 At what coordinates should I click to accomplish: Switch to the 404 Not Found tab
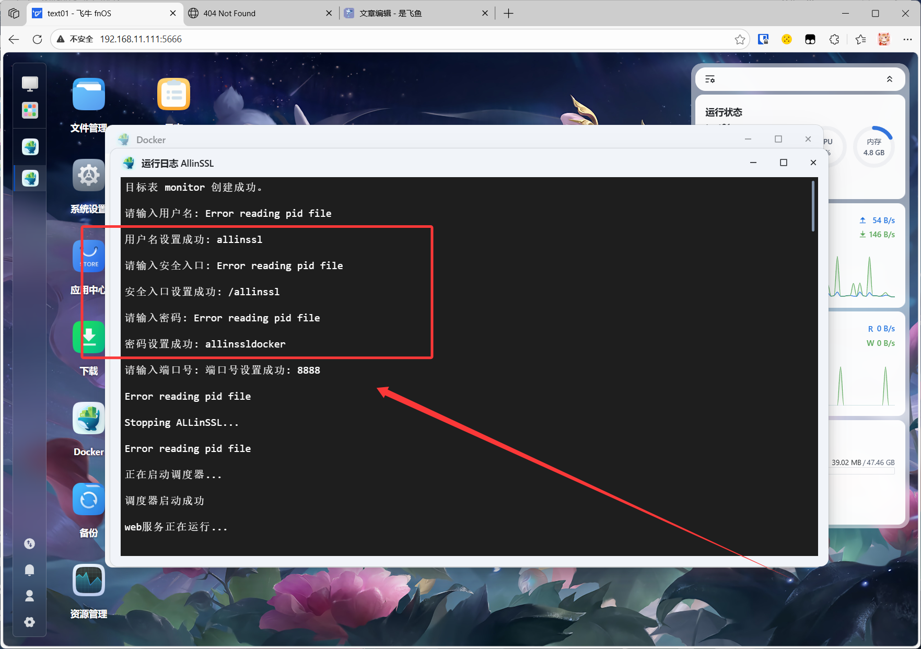256,14
